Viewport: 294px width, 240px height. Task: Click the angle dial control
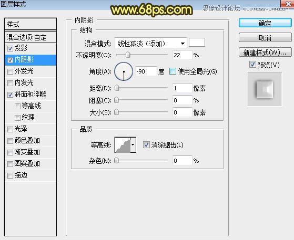point(124,71)
